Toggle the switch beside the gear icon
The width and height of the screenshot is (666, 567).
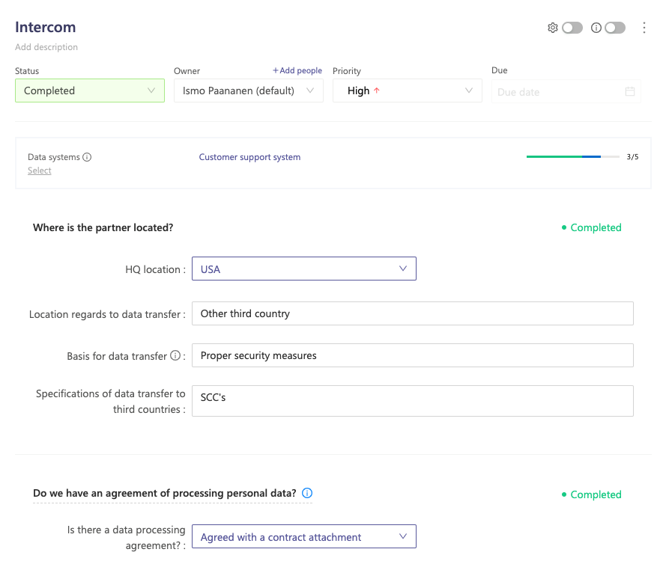(572, 28)
